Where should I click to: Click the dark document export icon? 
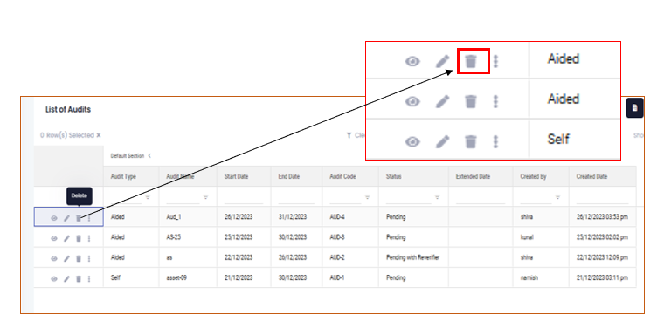pyautogui.click(x=634, y=108)
